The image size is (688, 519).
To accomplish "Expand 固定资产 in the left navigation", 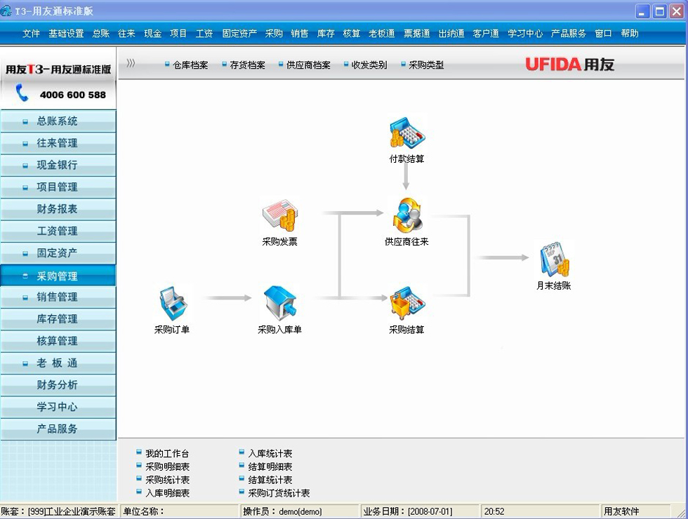I will [x=58, y=253].
